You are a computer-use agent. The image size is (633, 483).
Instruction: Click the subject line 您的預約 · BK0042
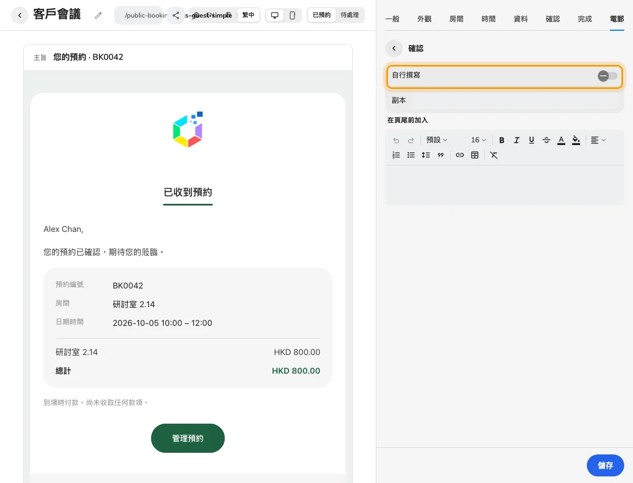pos(88,57)
